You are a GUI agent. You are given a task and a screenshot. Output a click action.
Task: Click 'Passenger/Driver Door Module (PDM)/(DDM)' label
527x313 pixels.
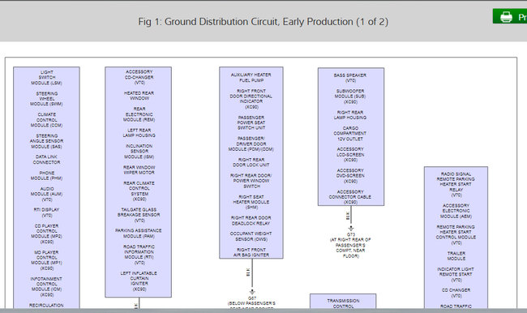(x=251, y=144)
